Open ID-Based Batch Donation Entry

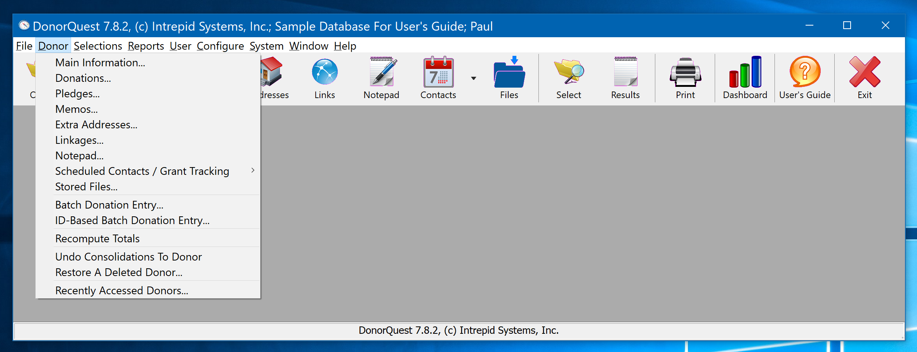tap(148, 220)
